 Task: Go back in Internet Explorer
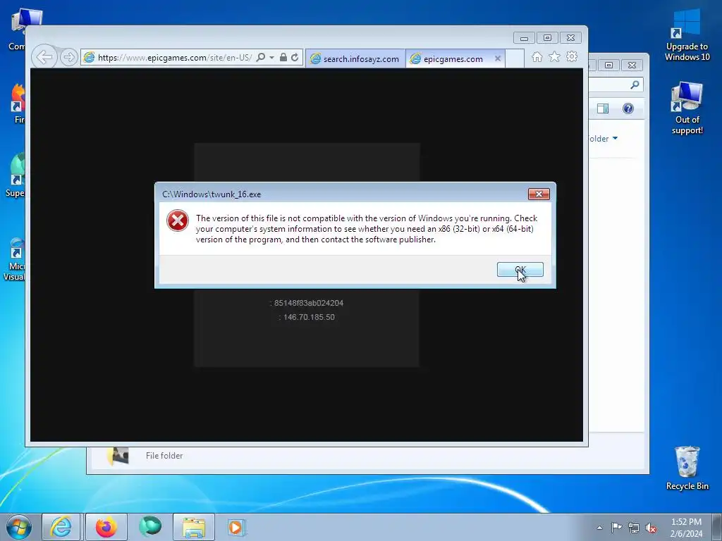pos(44,57)
